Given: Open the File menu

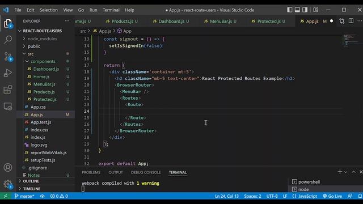Looking at the screenshot, I should click(x=18, y=10).
